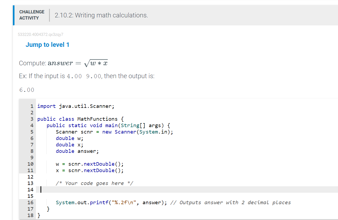Image resolution: width=338 pixels, height=220 pixels.
Task: Click the CHALLENGE ACTIVITY label
Action: point(32,15)
